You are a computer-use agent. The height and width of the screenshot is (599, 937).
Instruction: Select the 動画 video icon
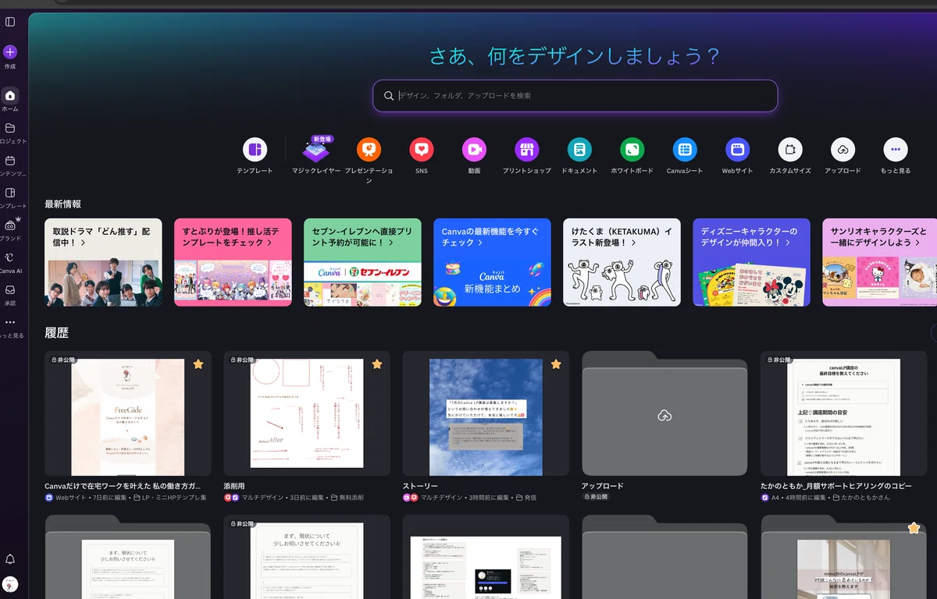click(474, 149)
